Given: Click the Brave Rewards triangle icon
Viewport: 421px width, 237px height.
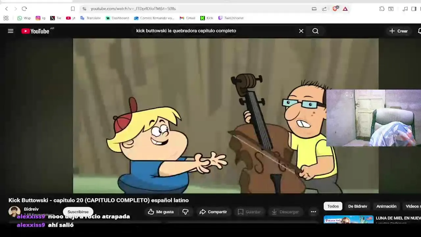Looking at the screenshot, I should point(345,9).
